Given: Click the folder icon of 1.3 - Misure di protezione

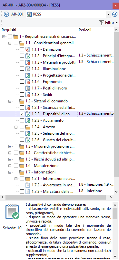Looking at the screenshot, I should (x=22, y=146).
